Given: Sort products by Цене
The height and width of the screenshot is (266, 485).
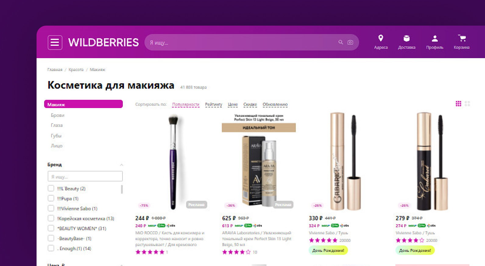Looking at the screenshot, I should 233,104.
